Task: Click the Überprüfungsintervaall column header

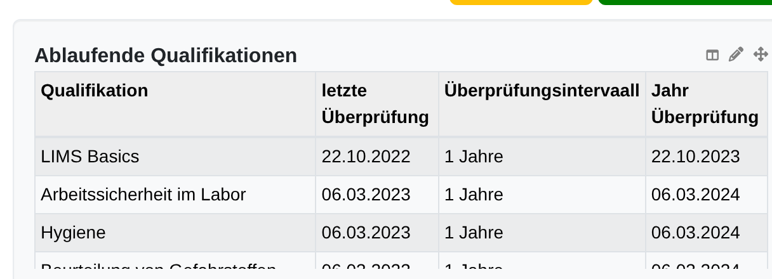Action: [x=542, y=91]
